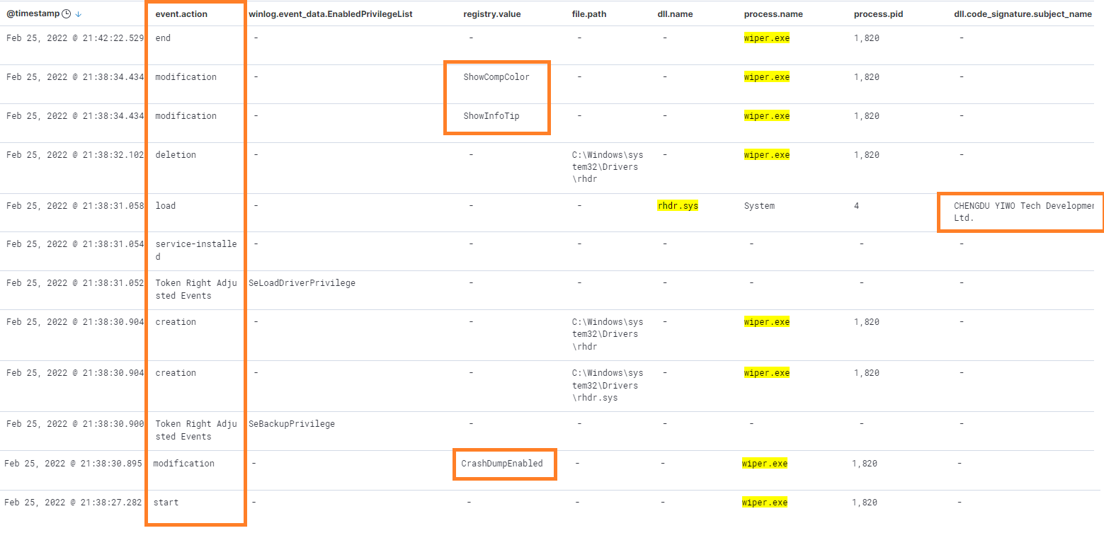Click the timestamp ending 21:38:30.900

point(75,424)
